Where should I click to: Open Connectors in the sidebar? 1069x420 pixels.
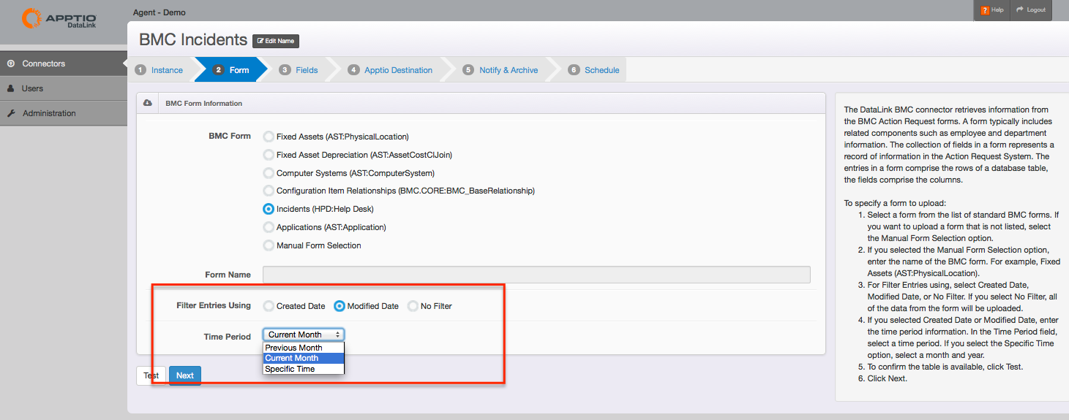pos(64,64)
